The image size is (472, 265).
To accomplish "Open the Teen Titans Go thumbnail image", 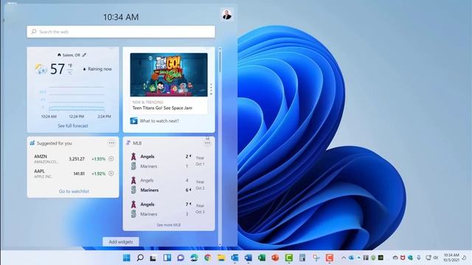I will click(x=169, y=75).
